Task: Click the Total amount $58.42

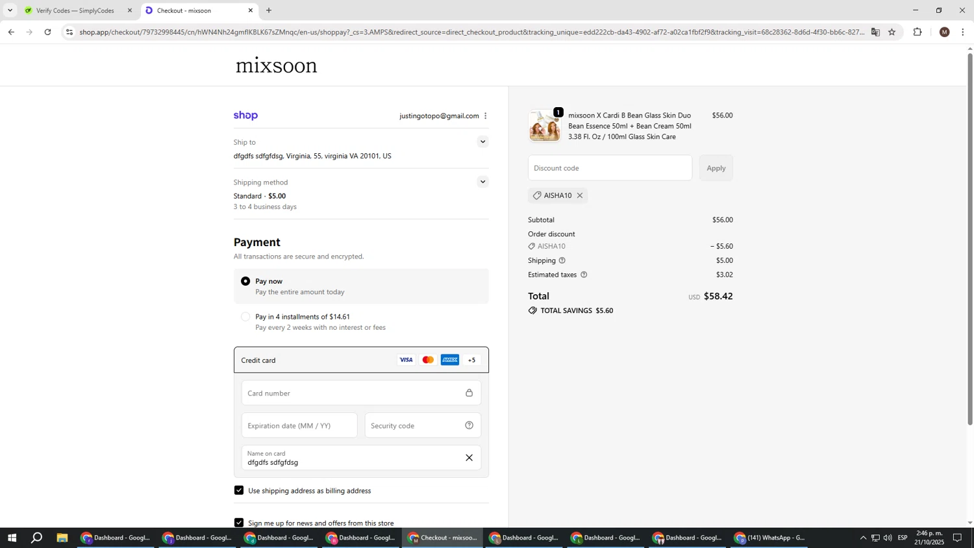Action: tap(718, 296)
